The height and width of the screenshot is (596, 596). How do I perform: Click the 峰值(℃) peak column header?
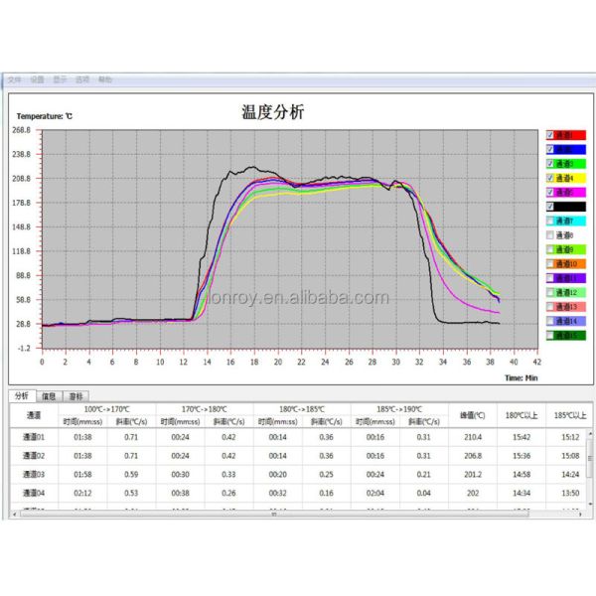tap(473, 415)
